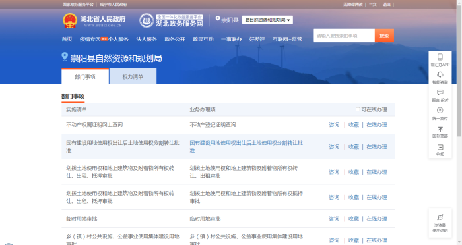Image resolution: width=462 pixels, height=245 pixels.
Task: Open 不动产登记证明查询 business item
Action: (213, 124)
